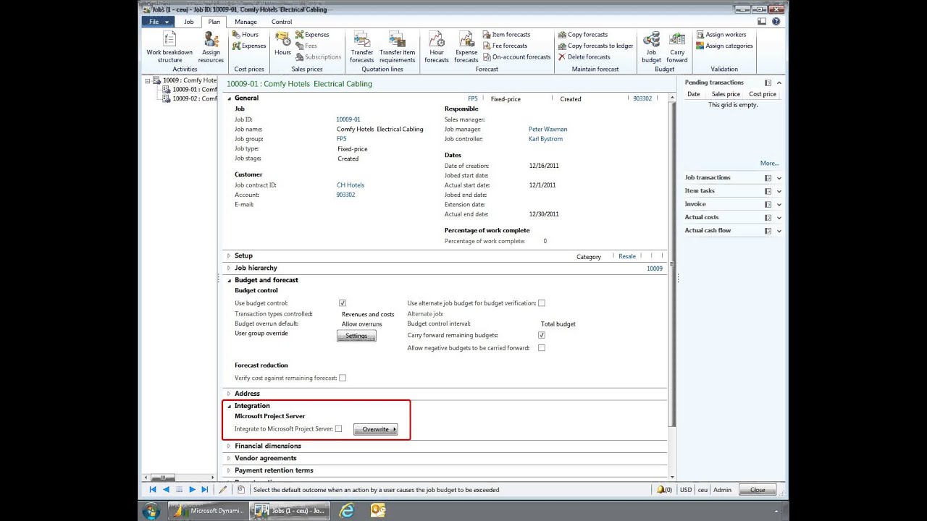Click the help icon in title bar
The height and width of the screenshot is (521, 927).
pyautogui.click(x=776, y=22)
